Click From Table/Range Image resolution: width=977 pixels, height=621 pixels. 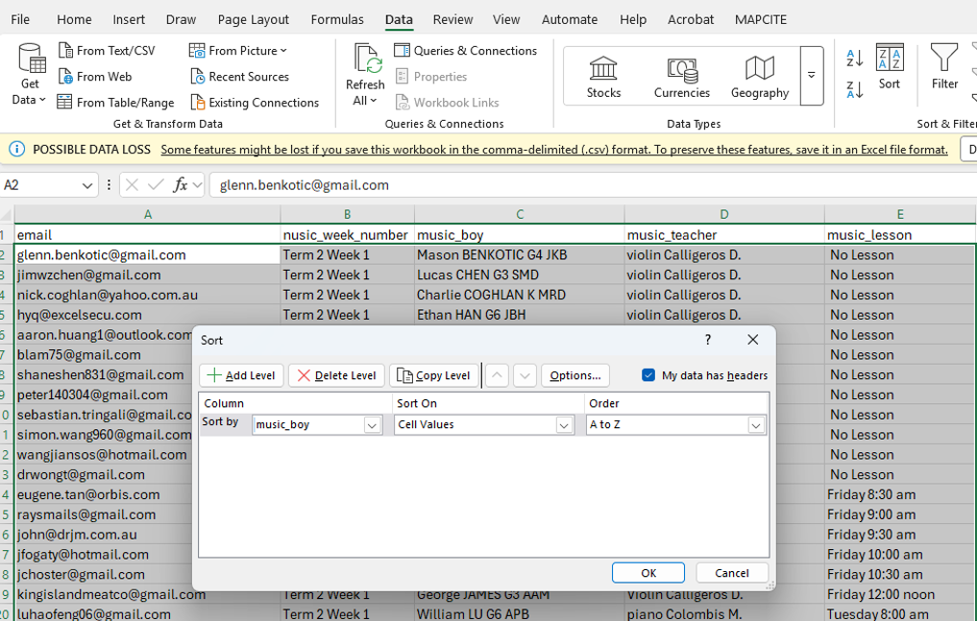[x=115, y=102]
